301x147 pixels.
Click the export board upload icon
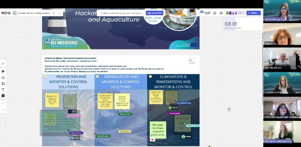tap(60, 13)
